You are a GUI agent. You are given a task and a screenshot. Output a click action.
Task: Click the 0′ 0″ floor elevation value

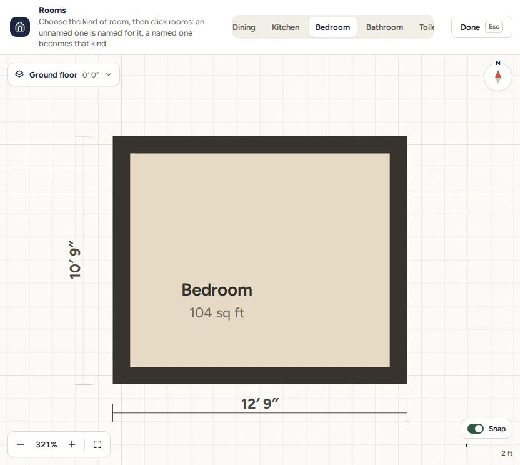point(91,75)
